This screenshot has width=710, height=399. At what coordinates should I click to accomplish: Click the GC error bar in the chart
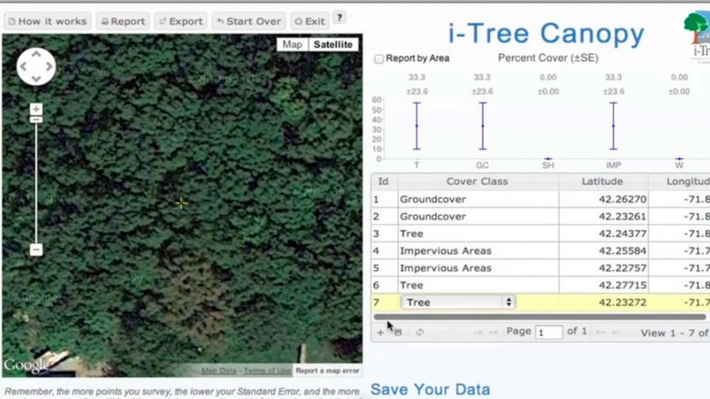click(x=483, y=126)
